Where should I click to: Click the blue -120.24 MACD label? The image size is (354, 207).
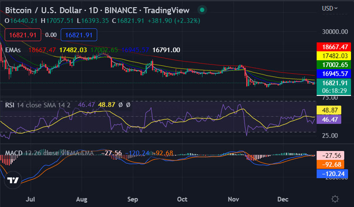(x=332, y=174)
